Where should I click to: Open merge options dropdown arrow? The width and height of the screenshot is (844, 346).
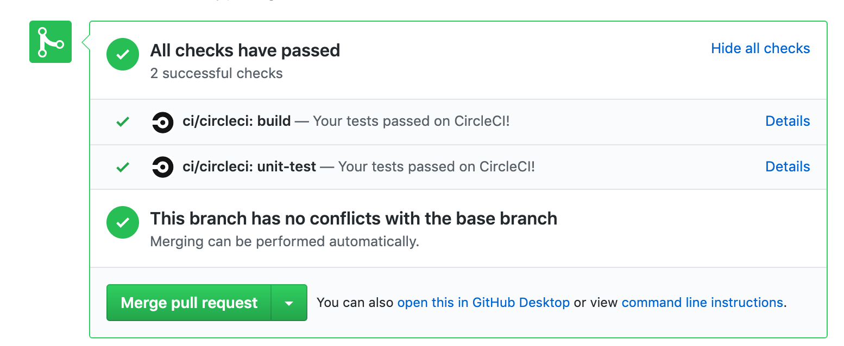(x=289, y=303)
